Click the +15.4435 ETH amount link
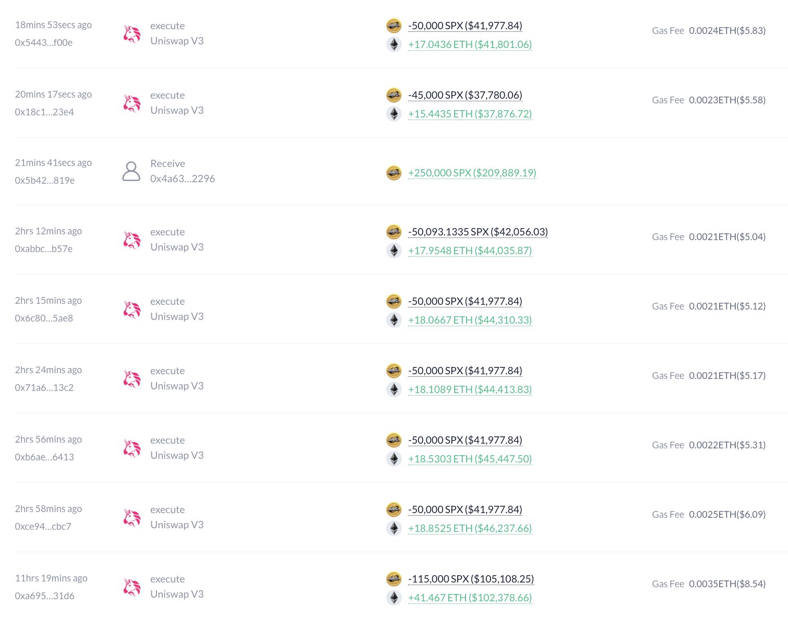This screenshot has width=788, height=618. pyautogui.click(x=469, y=113)
